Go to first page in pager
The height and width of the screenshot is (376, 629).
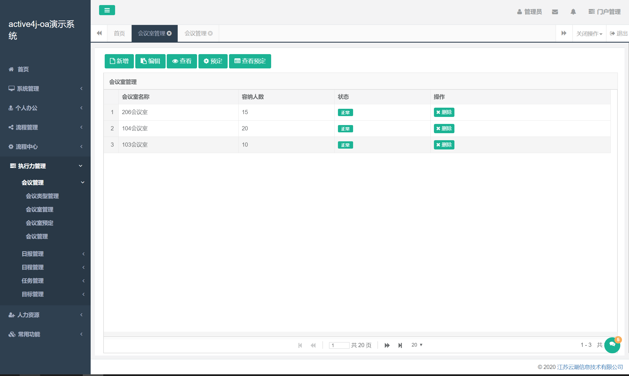click(x=300, y=345)
